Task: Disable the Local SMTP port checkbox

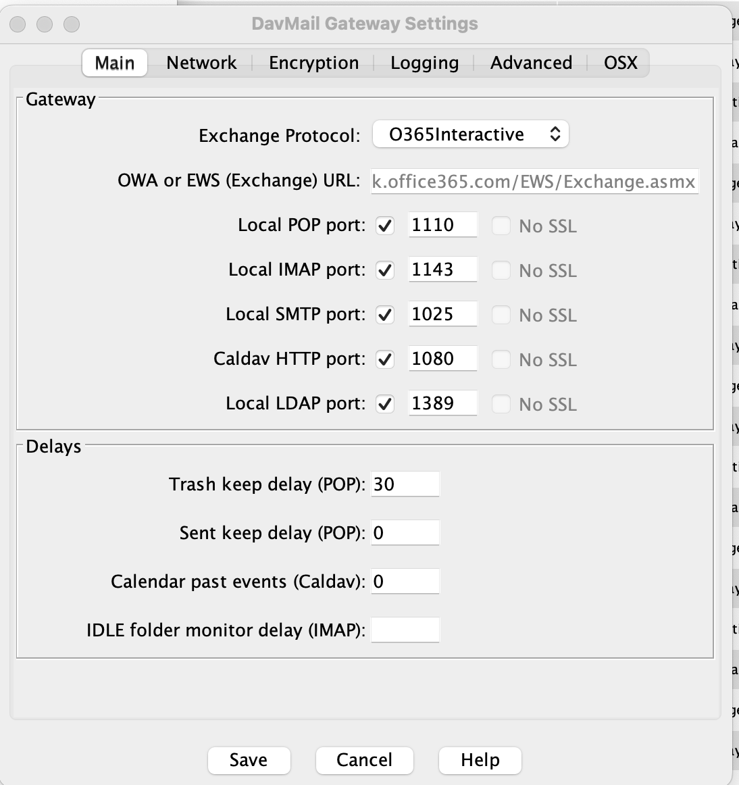Action: coord(384,314)
